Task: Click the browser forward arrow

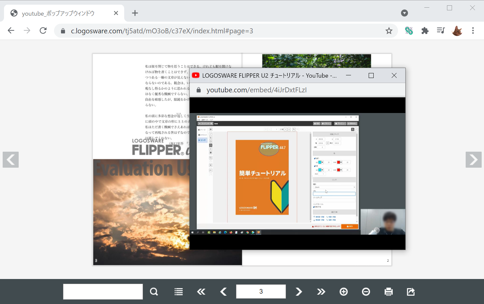Action: click(x=27, y=31)
